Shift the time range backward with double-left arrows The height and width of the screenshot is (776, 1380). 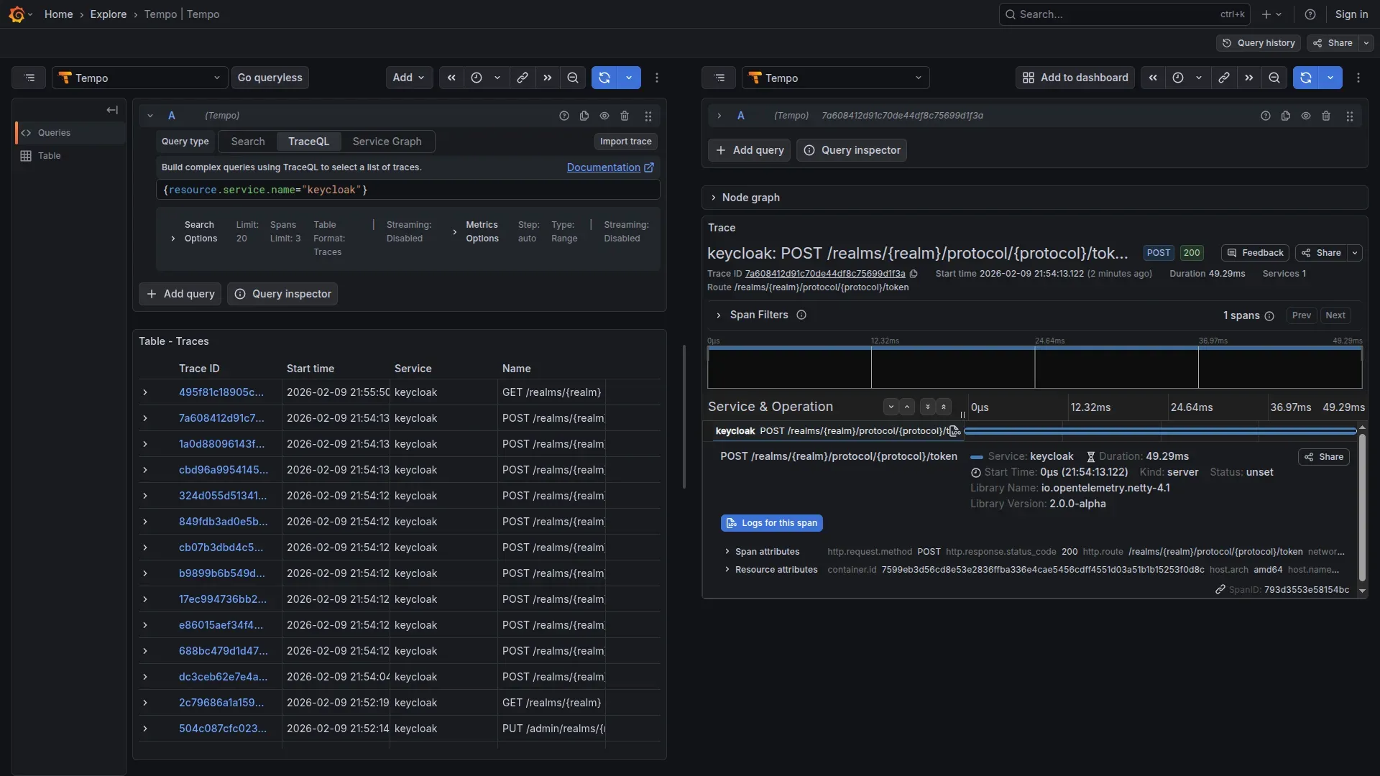pos(451,78)
